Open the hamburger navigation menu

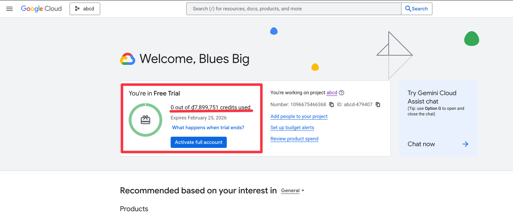(9, 9)
